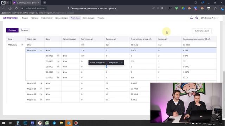This screenshot has height=126, width=225.
Task: Collapse the ANBU BAG brand row
Action: point(22,45)
